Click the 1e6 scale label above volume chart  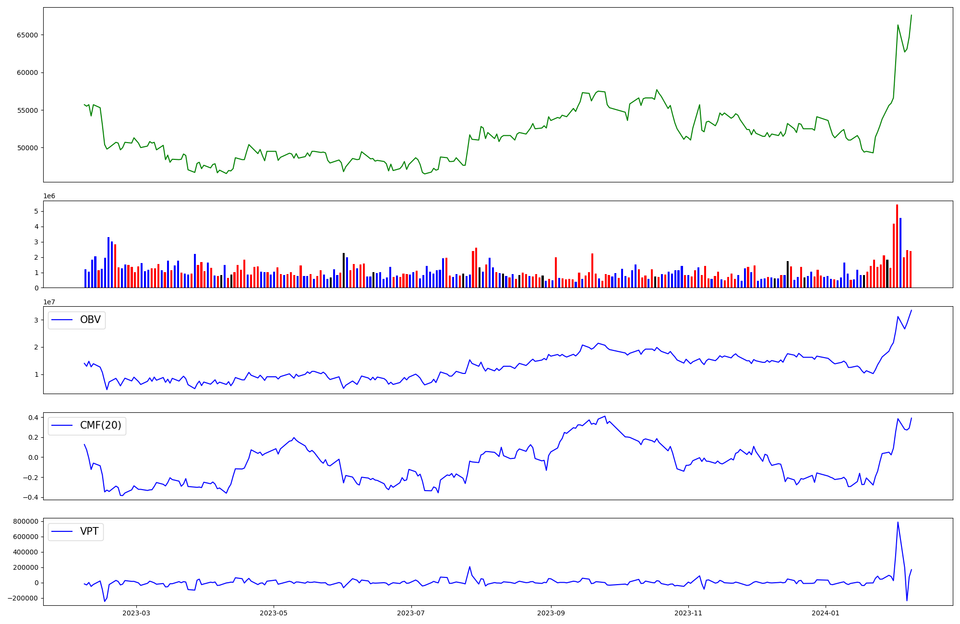point(49,196)
